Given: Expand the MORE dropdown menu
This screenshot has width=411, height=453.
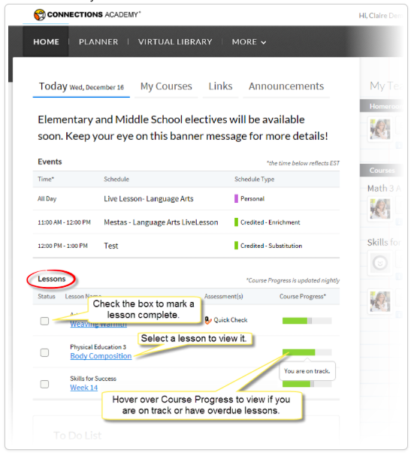Looking at the screenshot, I should pos(249,42).
